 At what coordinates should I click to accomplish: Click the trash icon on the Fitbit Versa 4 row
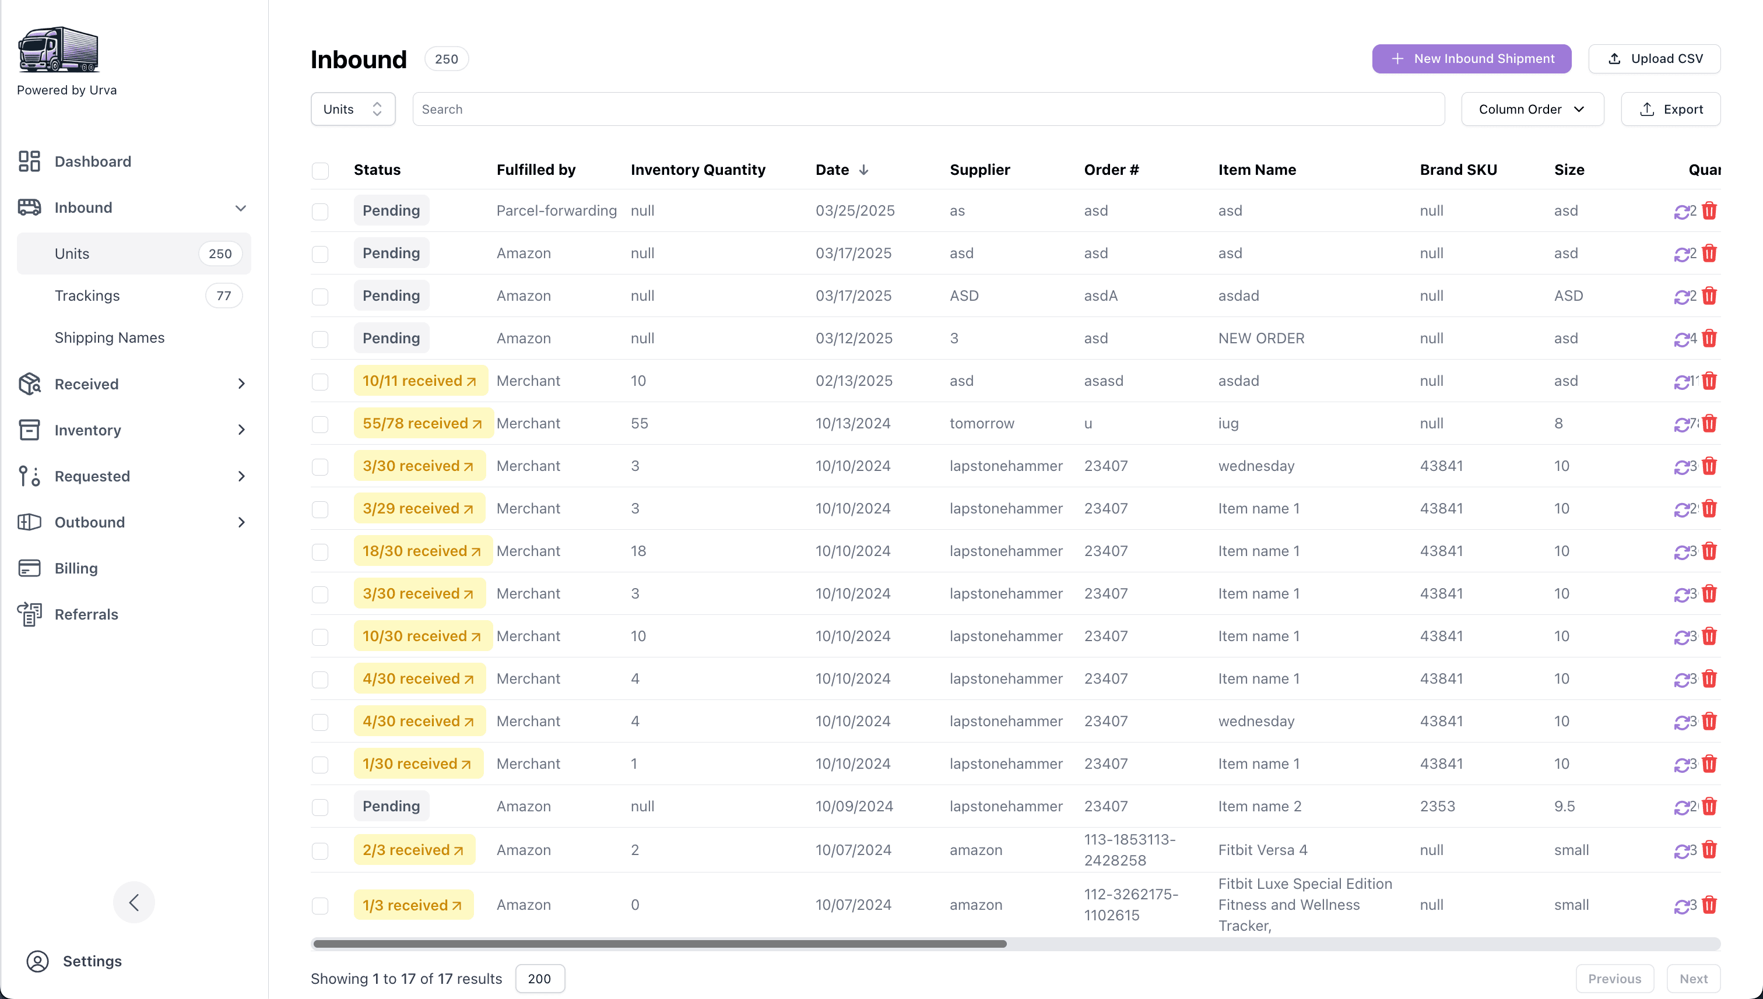1709,850
